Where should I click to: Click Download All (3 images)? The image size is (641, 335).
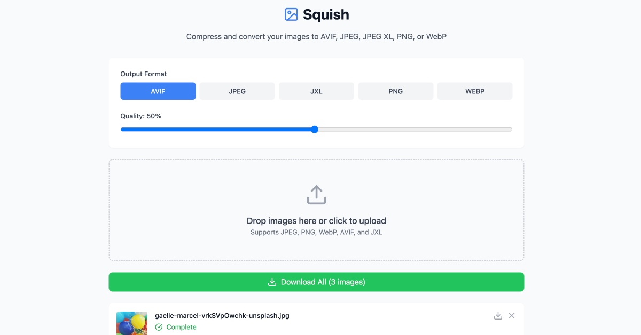pos(316,282)
